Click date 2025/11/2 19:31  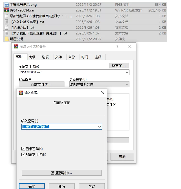89,10
